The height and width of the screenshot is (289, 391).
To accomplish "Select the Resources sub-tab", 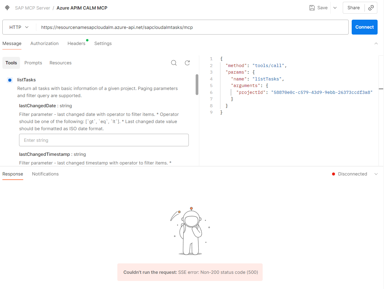I will pos(60,63).
